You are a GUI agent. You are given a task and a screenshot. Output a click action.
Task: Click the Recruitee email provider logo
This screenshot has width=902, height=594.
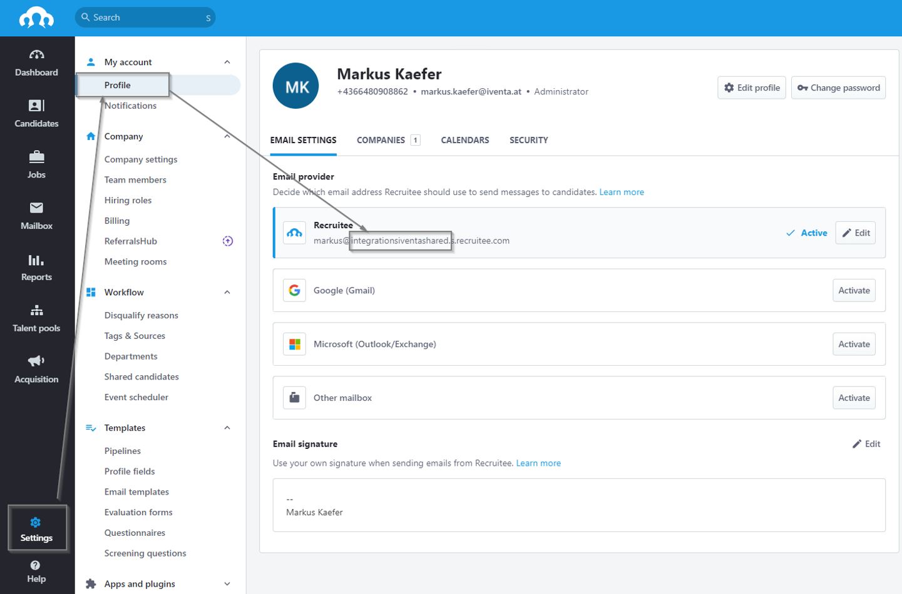[x=294, y=233]
